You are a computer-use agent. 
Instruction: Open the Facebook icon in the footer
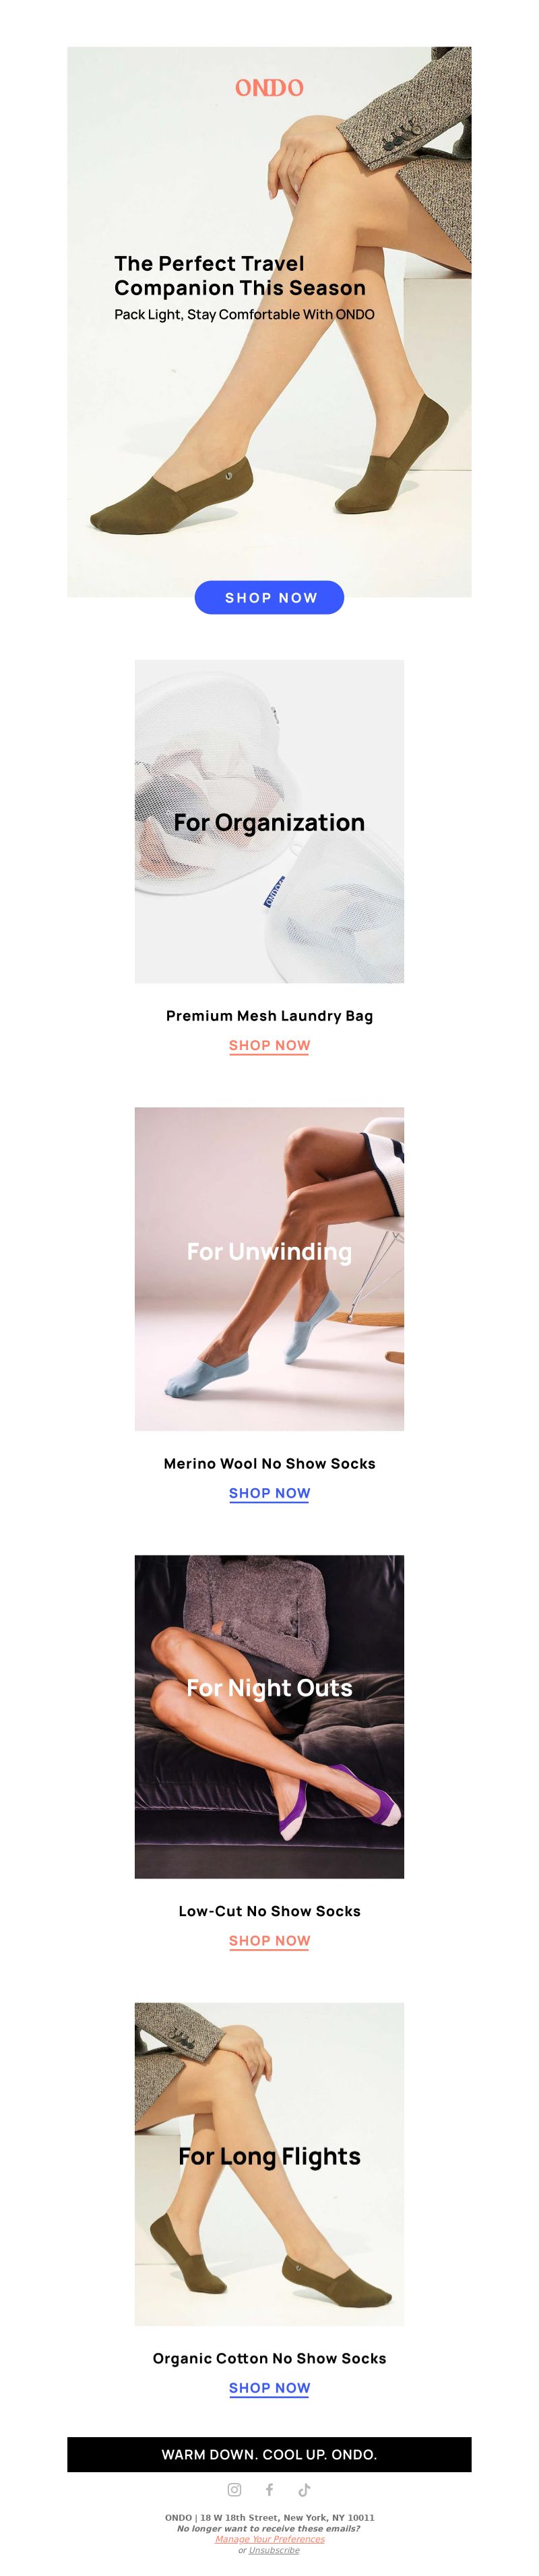[269, 2489]
